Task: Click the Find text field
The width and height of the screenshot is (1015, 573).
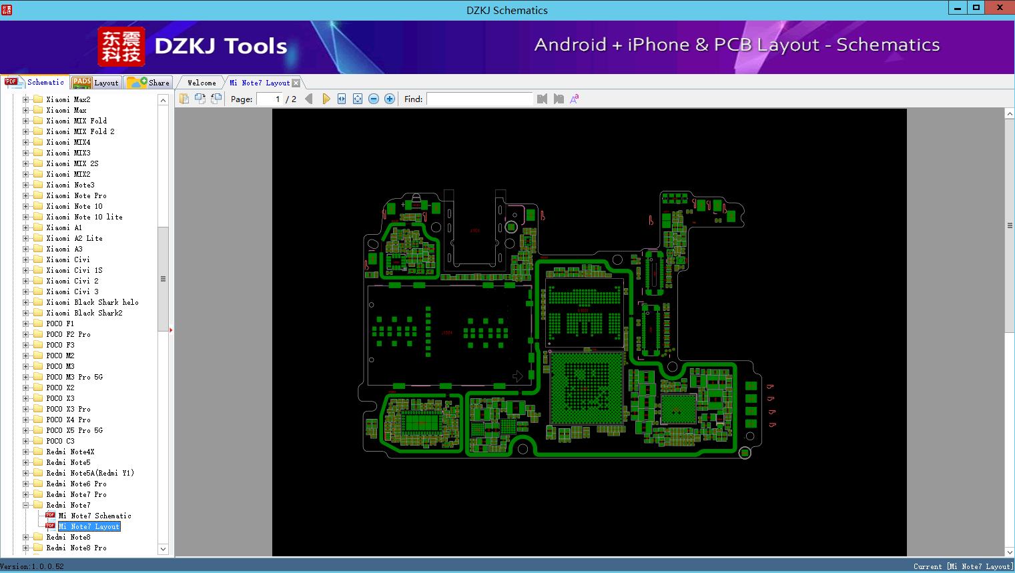Action: pyautogui.click(x=479, y=99)
